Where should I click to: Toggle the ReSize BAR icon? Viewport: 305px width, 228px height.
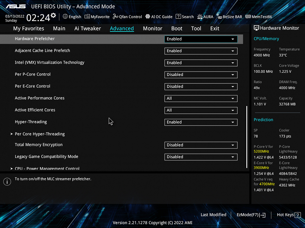(x=219, y=16)
